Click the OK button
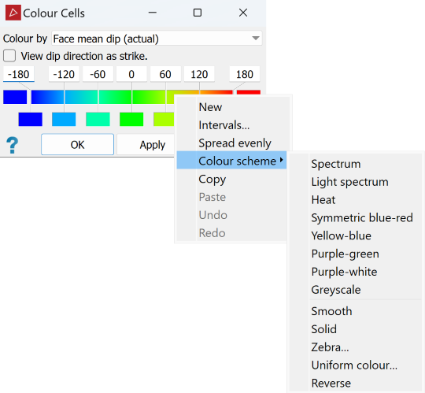This screenshot has height=393, width=425. click(x=77, y=145)
